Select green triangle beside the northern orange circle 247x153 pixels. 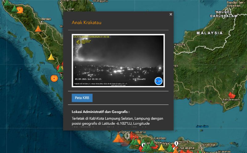coord(15,9)
